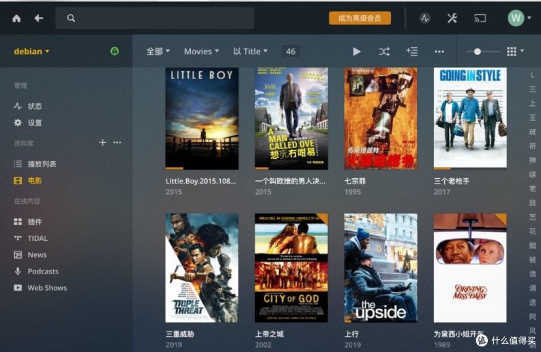Image resolution: width=541 pixels, height=352 pixels.
Task: Open the Movies type dropdown
Action: click(200, 51)
